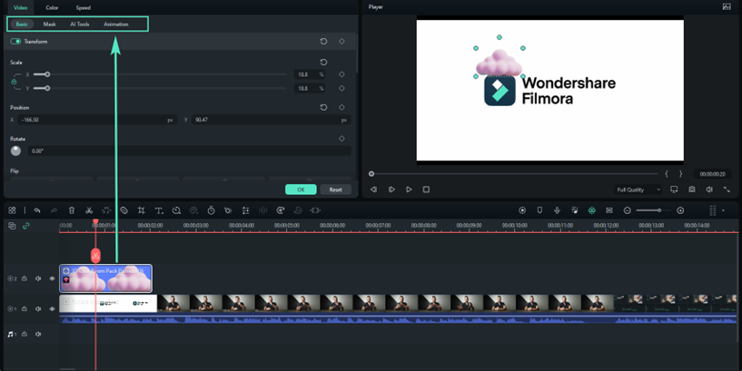Click the tag icon in timeline toolbar

[124, 210]
